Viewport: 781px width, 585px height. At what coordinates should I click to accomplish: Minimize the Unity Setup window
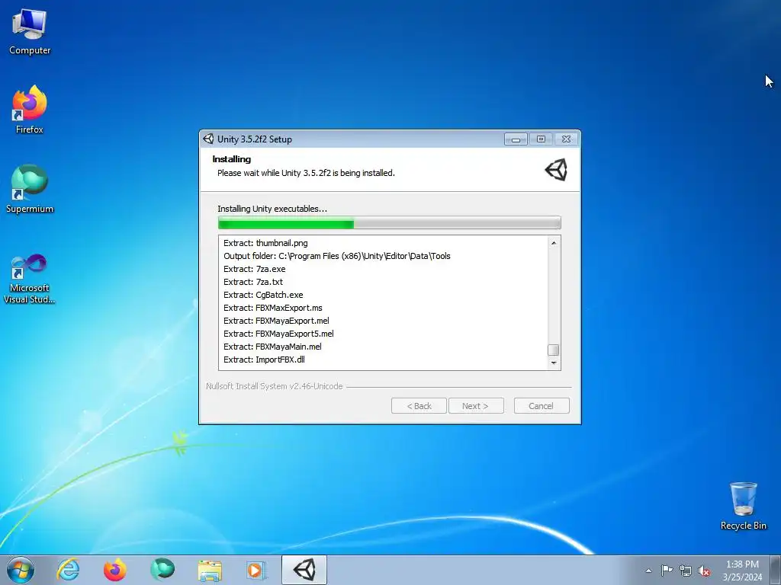click(x=516, y=139)
